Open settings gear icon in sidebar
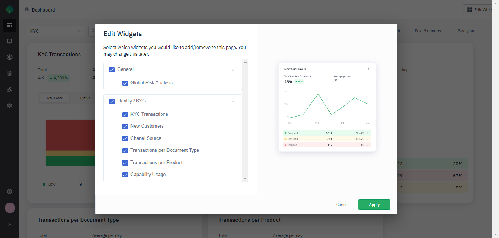 tap(10, 105)
